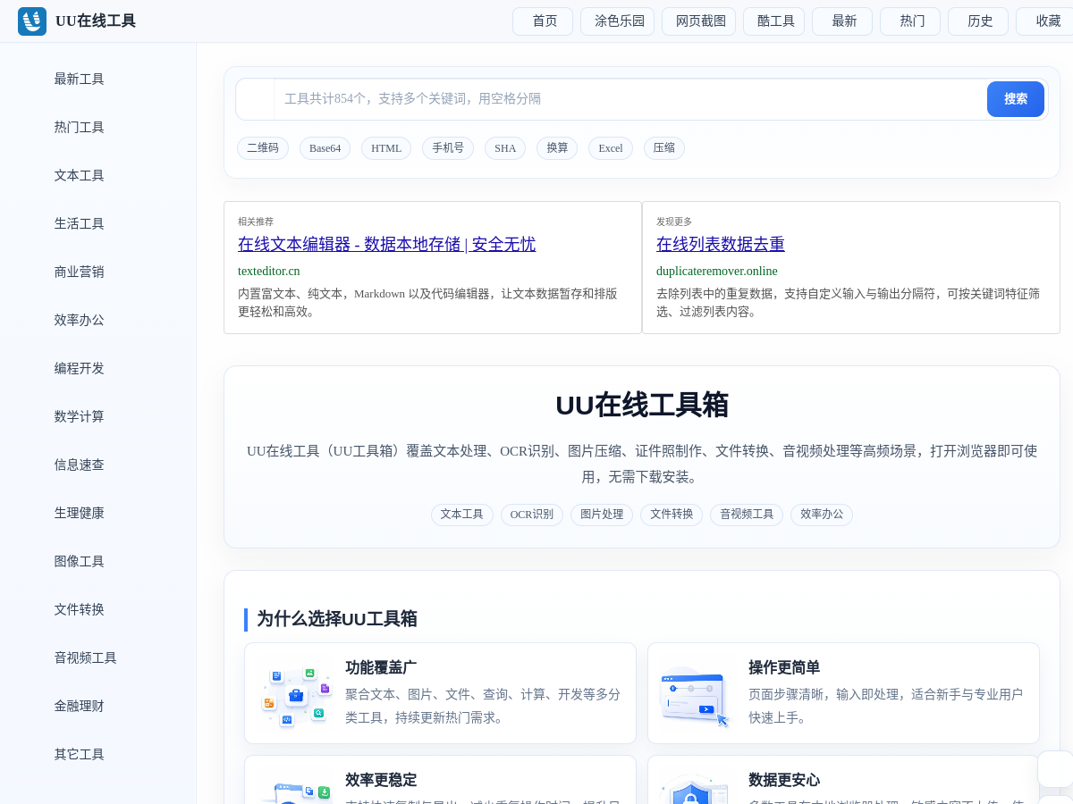Click the OCR识别 tag

(x=532, y=515)
